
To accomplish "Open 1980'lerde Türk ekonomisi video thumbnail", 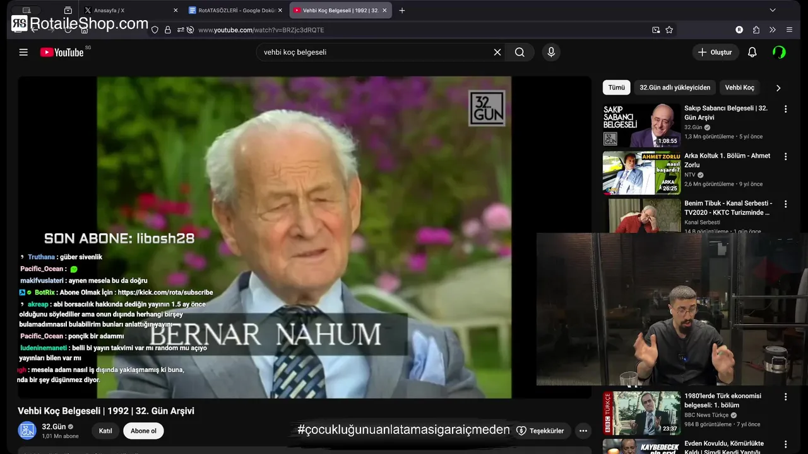I will (641, 413).
